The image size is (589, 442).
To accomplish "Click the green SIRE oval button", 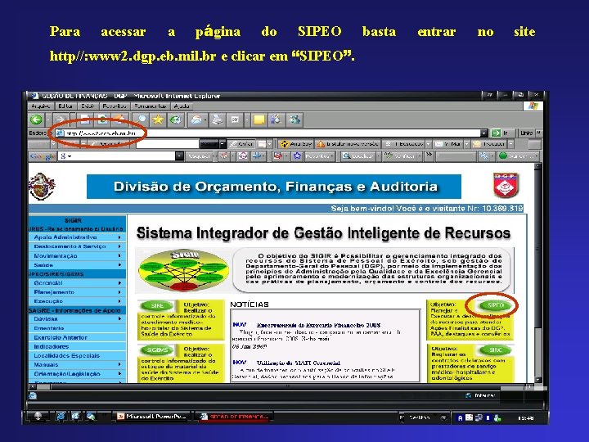I will click(x=157, y=305).
